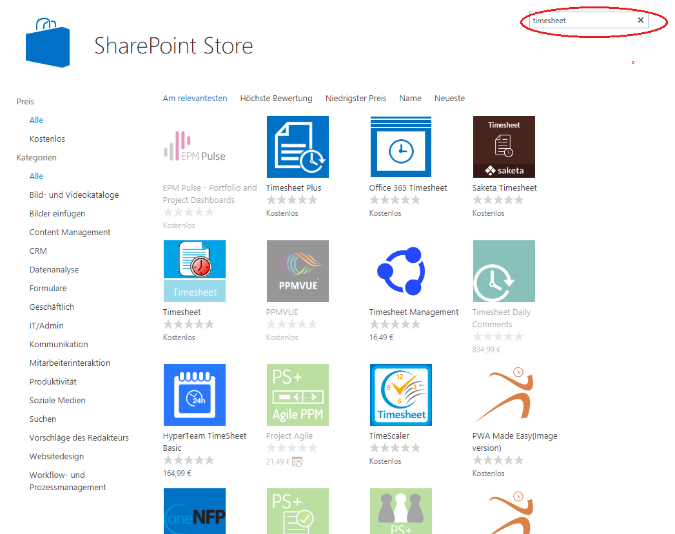Viewport: 675px width, 534px height.
Task: Open the Office 365 Timesheet title link
Action: (408, 187)
